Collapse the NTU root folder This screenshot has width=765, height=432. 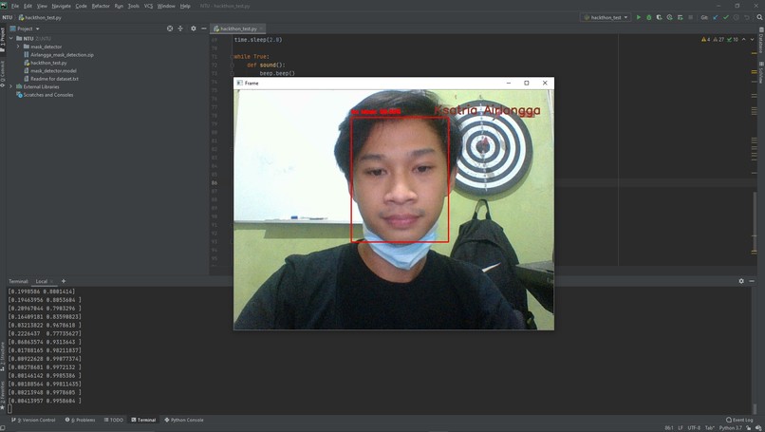[11, 38]
